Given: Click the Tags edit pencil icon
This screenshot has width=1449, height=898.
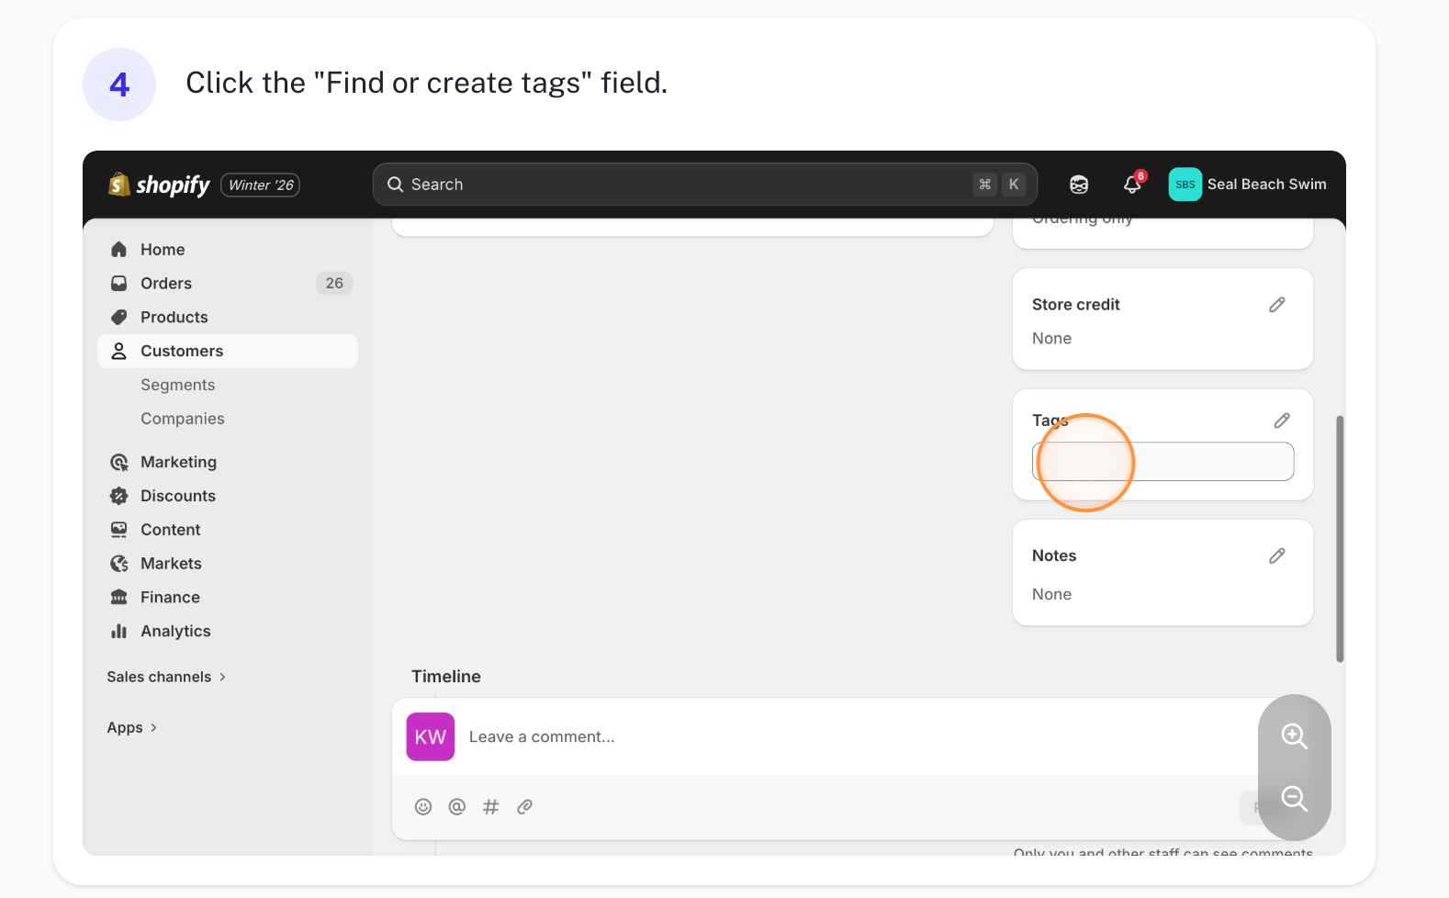Looking at the screenshot, I should pos(1282,421).
